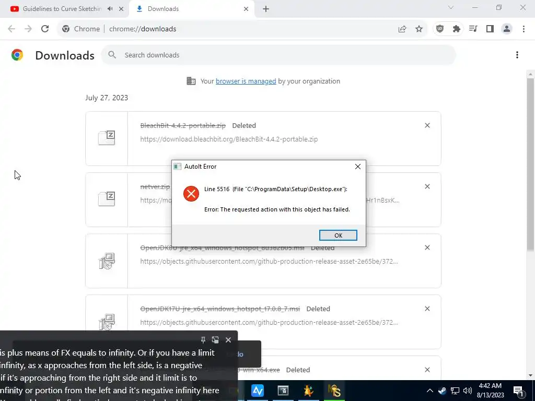The height and width of the screenshot is (401, 535).
Task: Click the chrome://downloads address bar
Action: tap(143, 29)
